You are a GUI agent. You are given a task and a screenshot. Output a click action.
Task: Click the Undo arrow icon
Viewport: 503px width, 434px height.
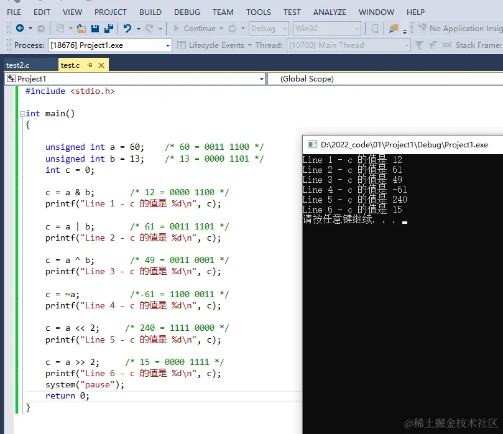tap(127, 29)
